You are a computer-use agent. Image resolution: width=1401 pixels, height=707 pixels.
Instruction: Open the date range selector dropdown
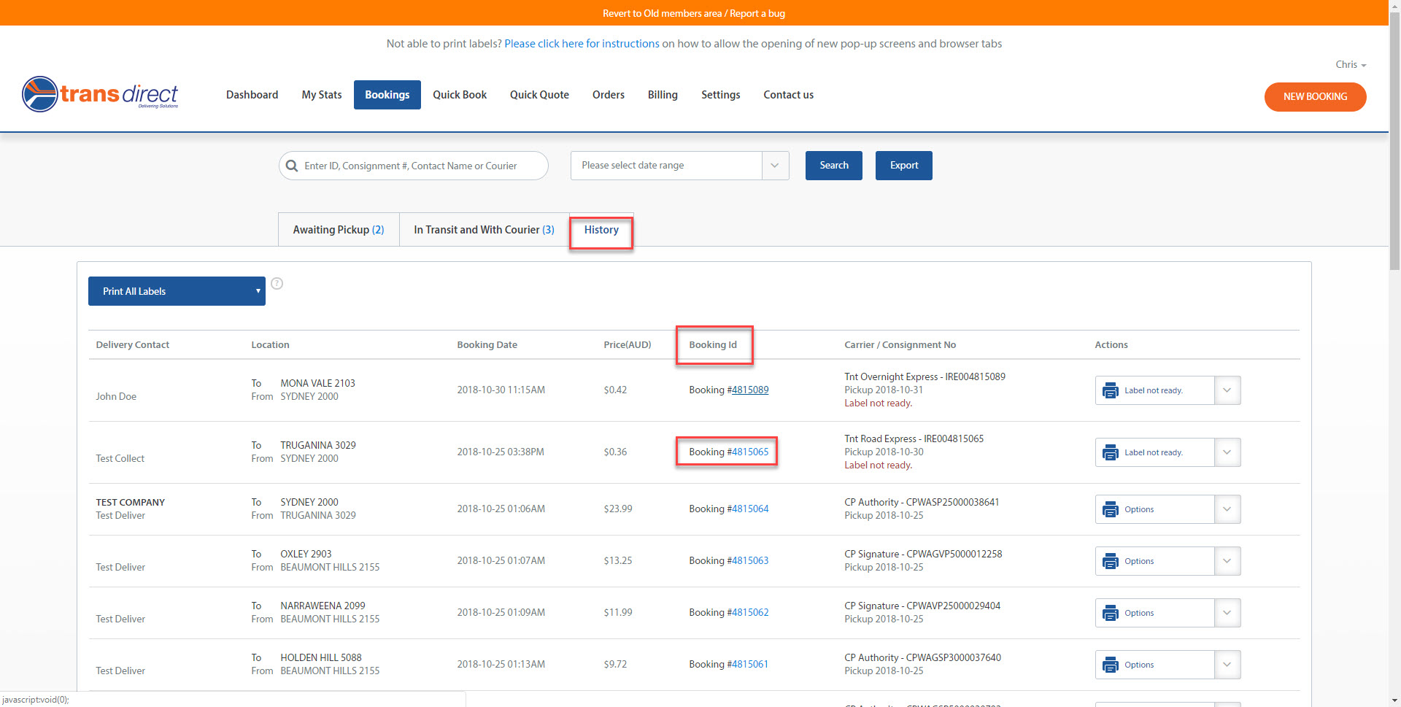tap(774, 166)
